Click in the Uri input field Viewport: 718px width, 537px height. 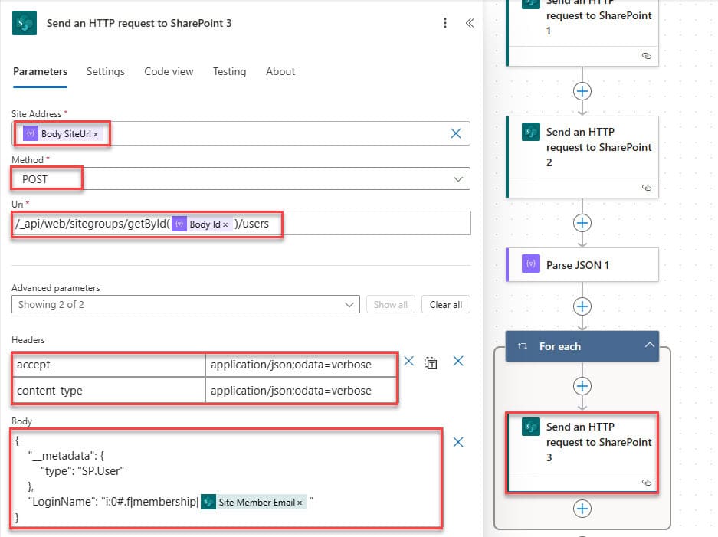point(241,224)
